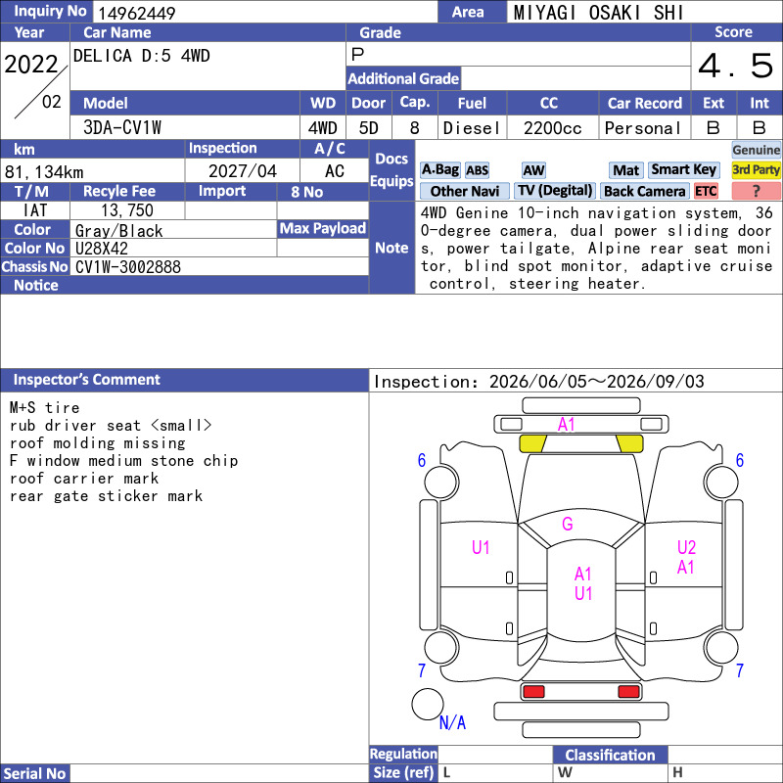The image size is (783, 783).
Task: Click the inspection date 2027/04
Action: click(x=242, y=171)
